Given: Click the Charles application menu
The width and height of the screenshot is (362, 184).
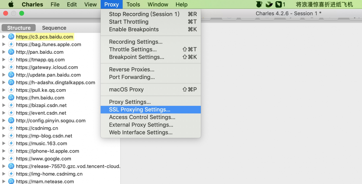Looking at the screenshot, I should pos(32,4).
